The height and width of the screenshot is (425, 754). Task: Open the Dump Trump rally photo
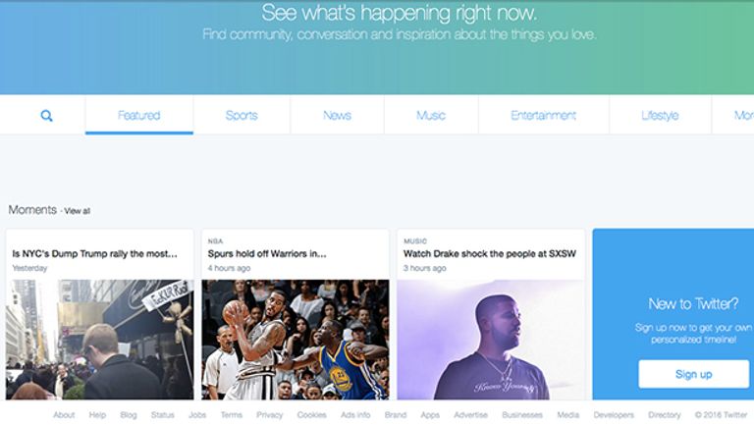click(100, 340)
